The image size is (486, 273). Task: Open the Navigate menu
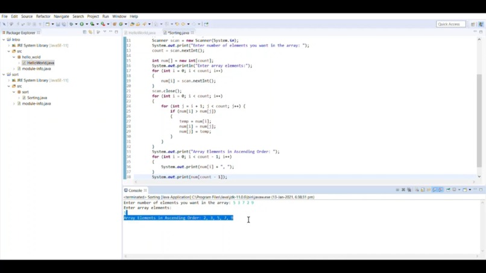[x=62, y=16]
